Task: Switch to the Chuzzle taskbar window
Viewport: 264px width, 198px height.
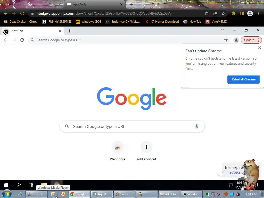Action: pos(36,194)
